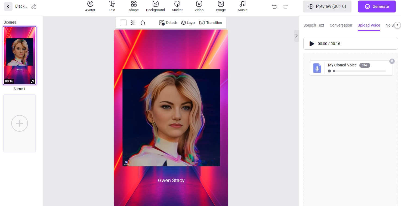Collapse the right side panel

click(x=296, y=36)
